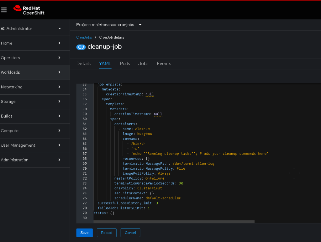This screenshot has height=242, width=321.
Task: Open the Jobs tab
Action: click(x=143, y=64)
